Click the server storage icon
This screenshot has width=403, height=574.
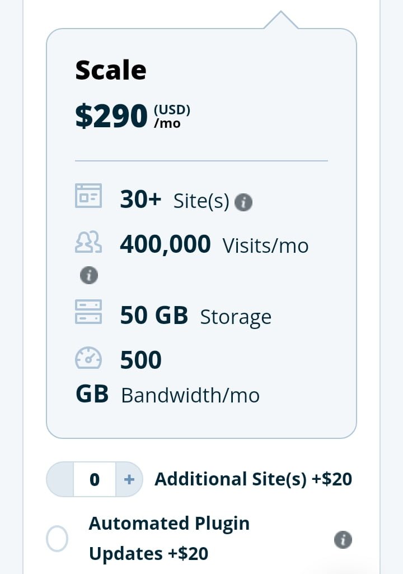click(x=88, y=312)
